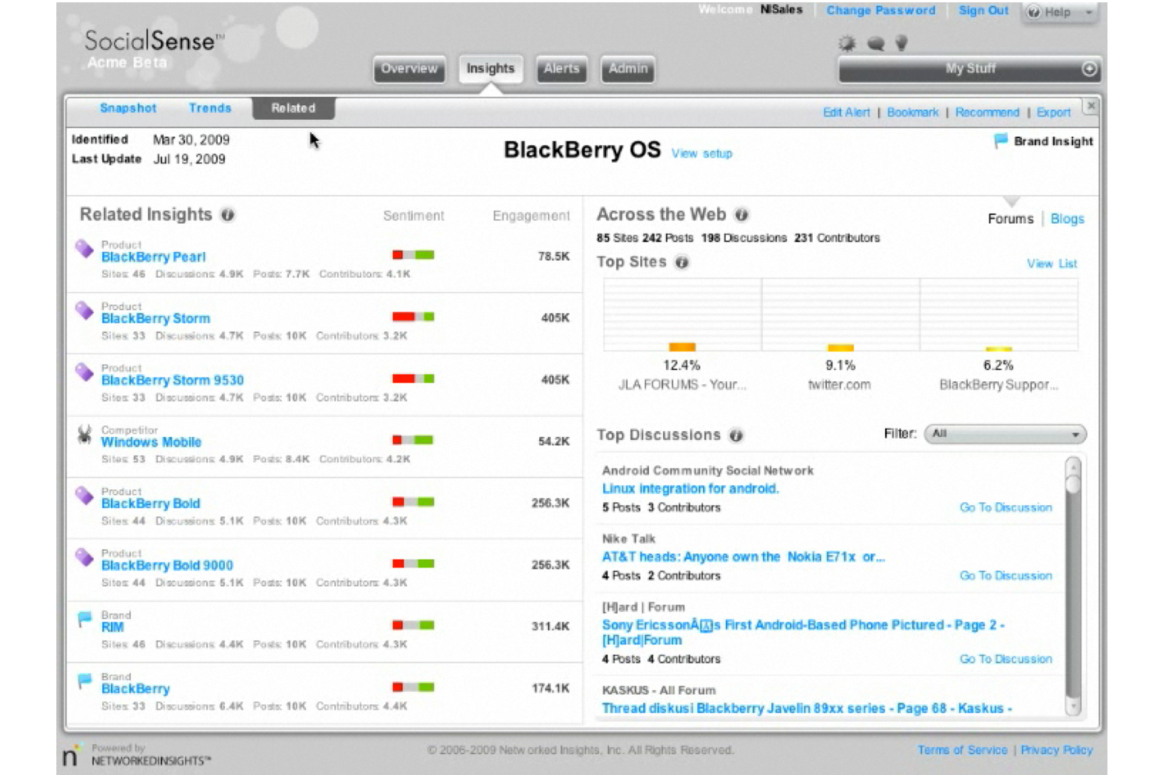Click the Windows Mobile sentiment bar
The image size is (1162, 775).
point(413,440)
